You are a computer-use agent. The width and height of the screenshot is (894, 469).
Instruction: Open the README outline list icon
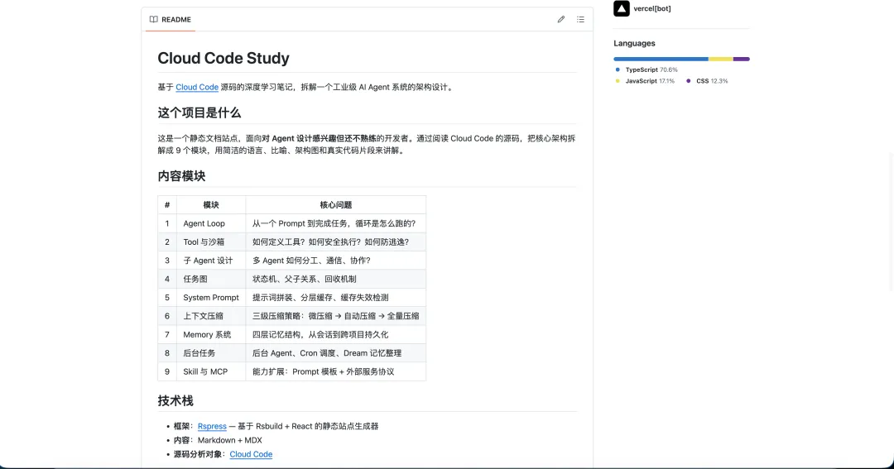[580, 19]
